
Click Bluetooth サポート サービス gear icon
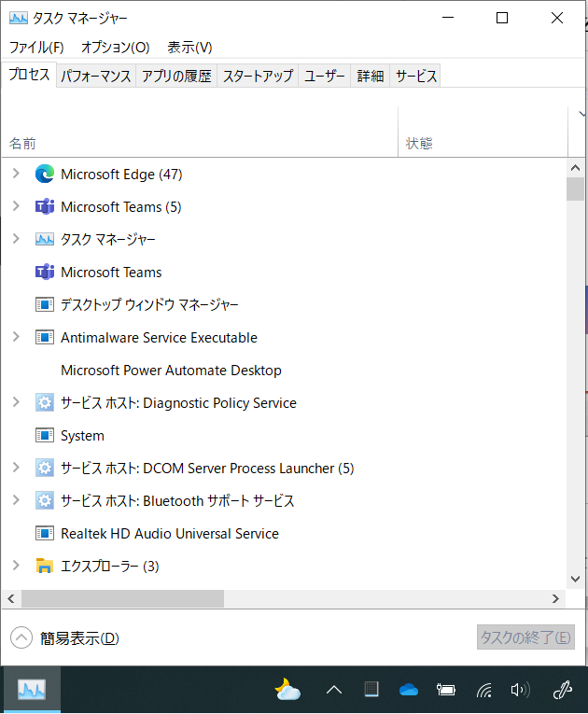pos(45,500)
